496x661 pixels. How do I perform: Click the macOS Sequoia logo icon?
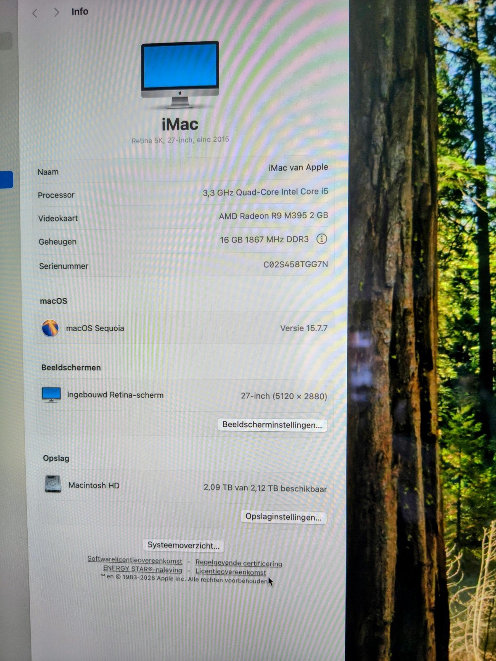coord(50,328)
